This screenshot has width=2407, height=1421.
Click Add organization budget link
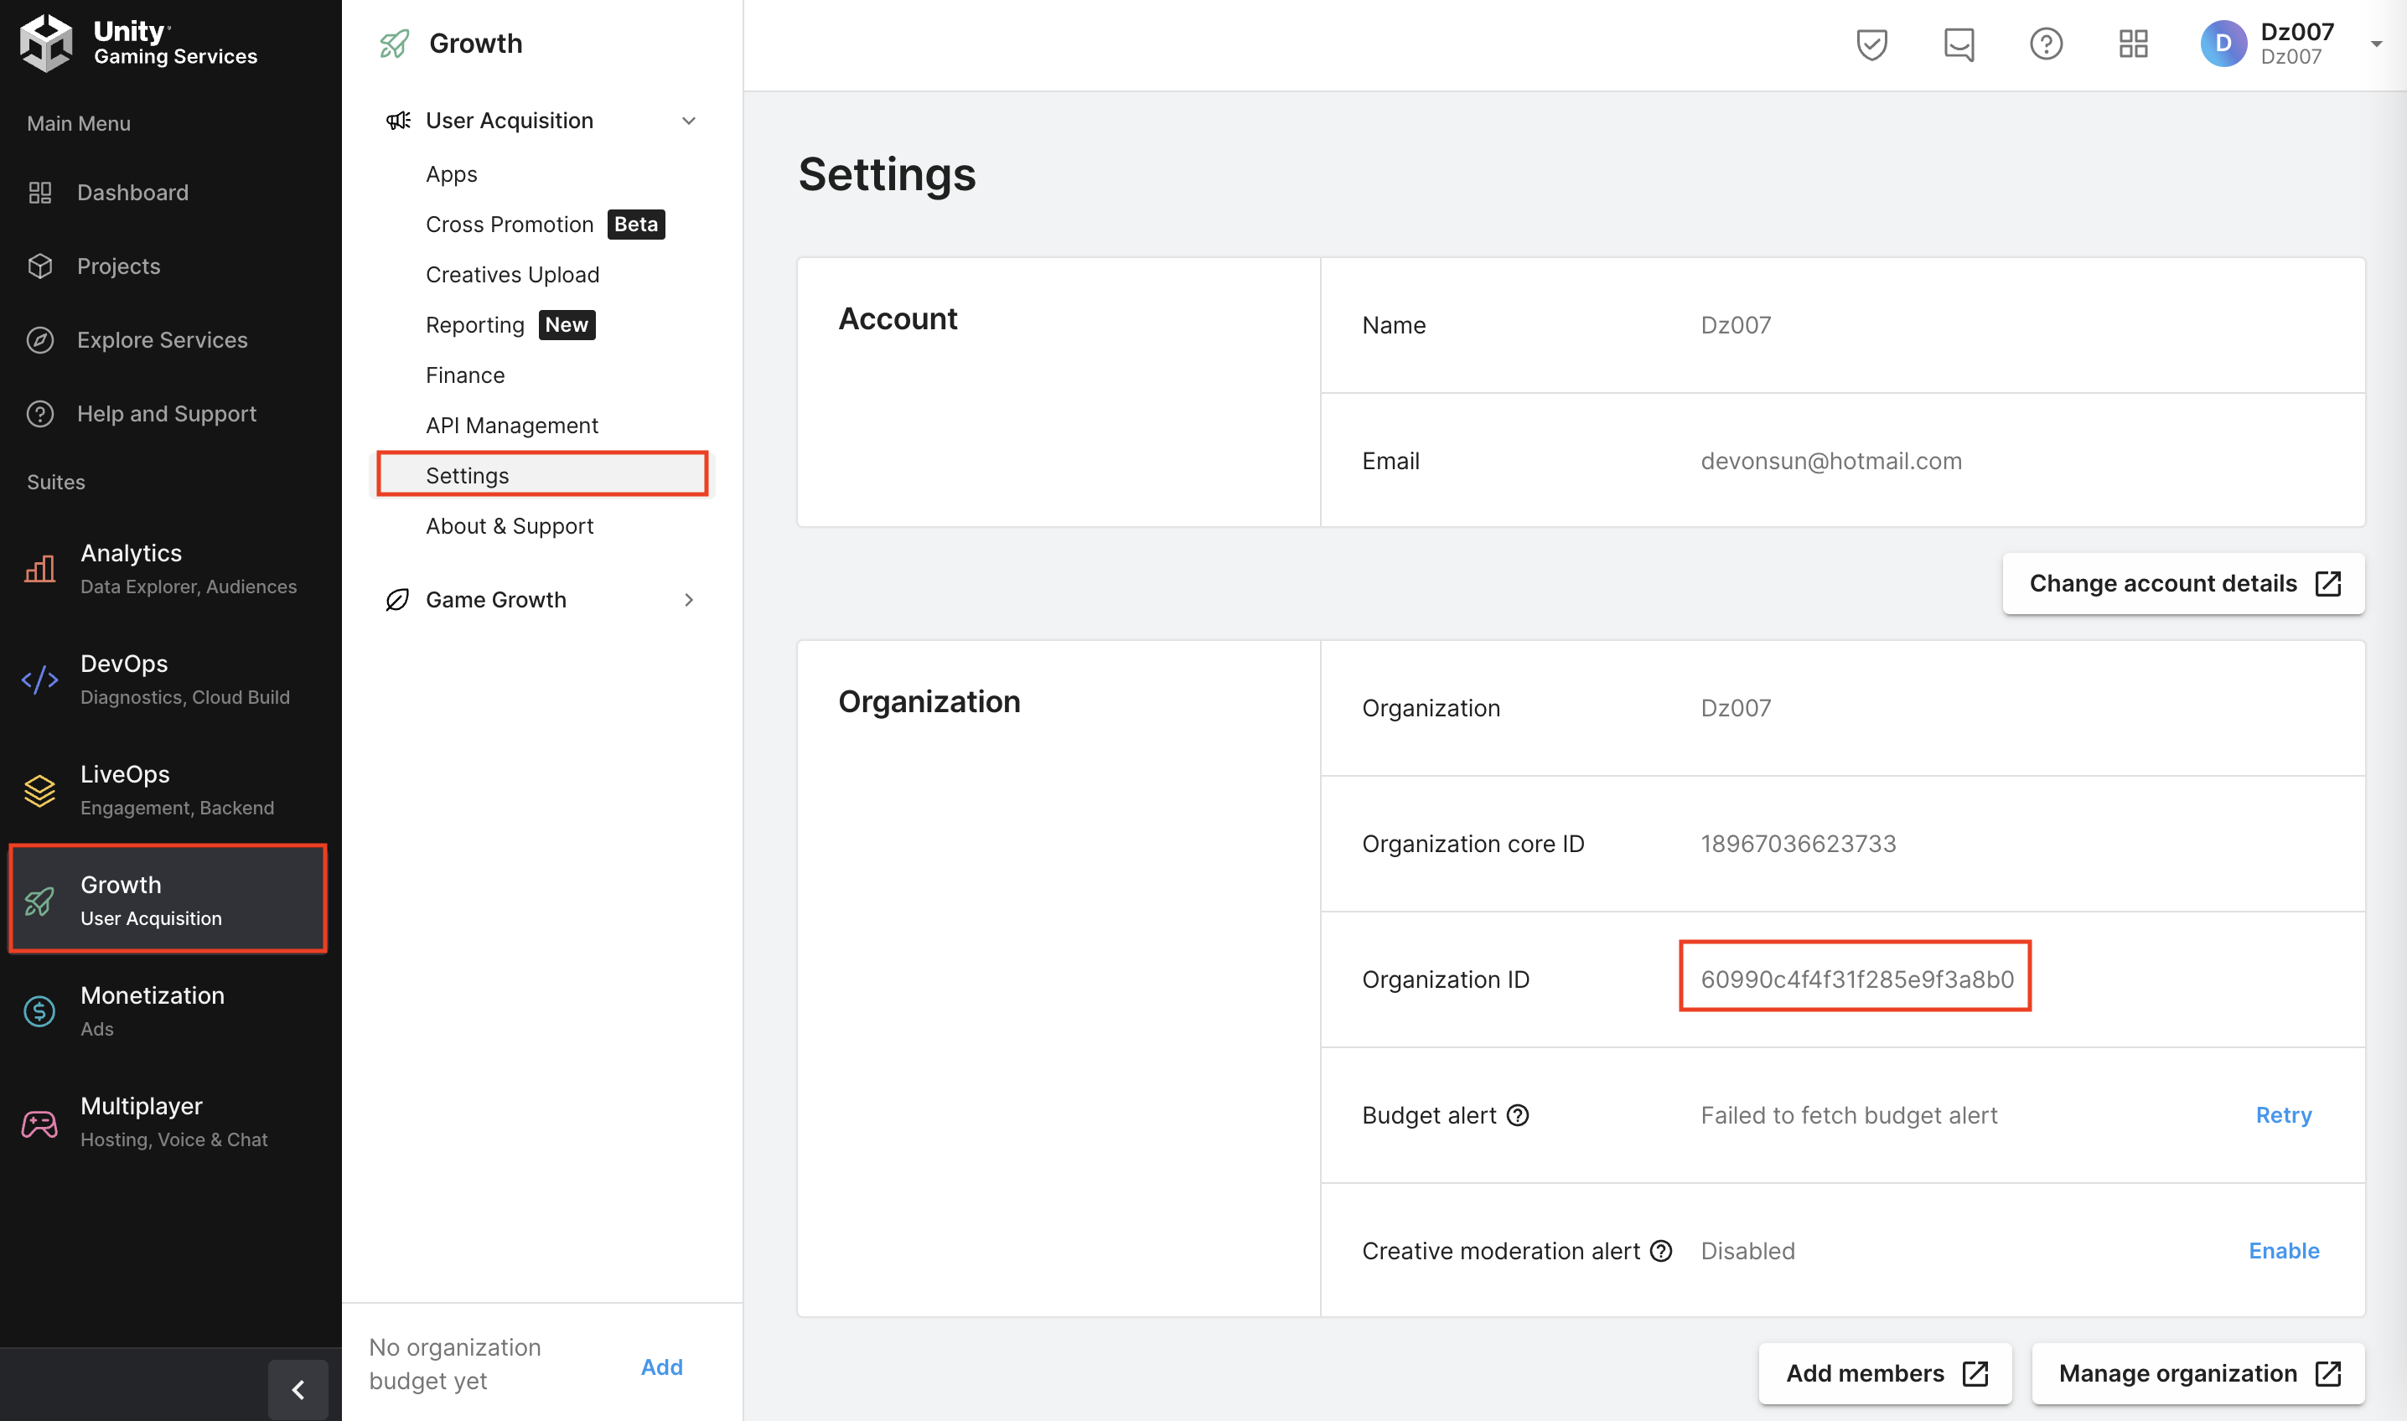[661, 1367]
